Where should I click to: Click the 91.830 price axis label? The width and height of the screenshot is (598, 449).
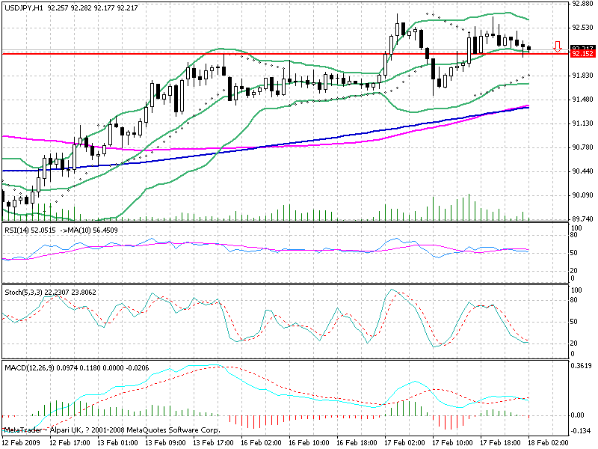tap(583, 76)
